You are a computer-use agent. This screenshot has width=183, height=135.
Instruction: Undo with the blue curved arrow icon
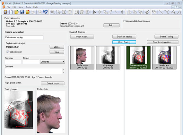45,12
